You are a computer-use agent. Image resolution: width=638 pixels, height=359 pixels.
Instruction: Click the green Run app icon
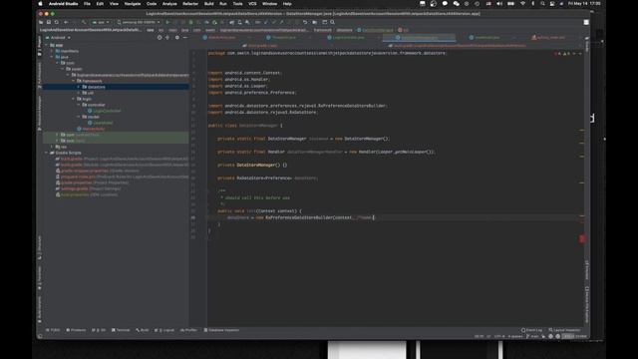167,22
